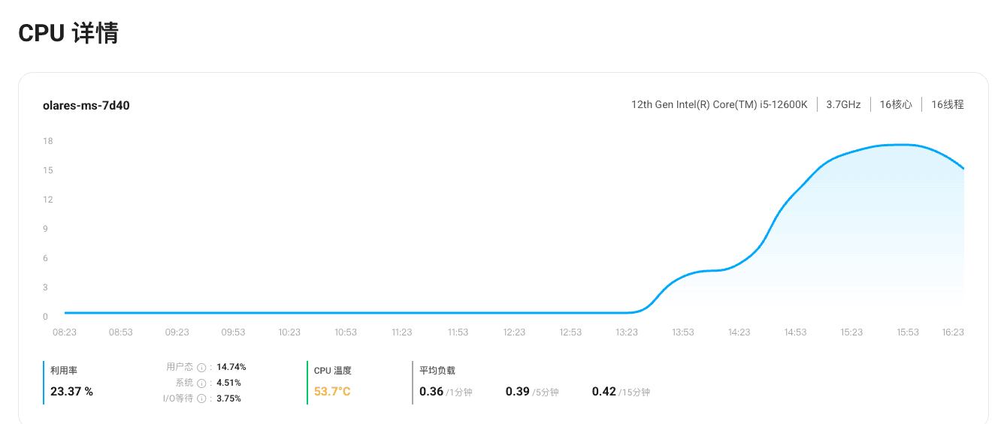Click the 18 value on the y-axis

[48, 141]
